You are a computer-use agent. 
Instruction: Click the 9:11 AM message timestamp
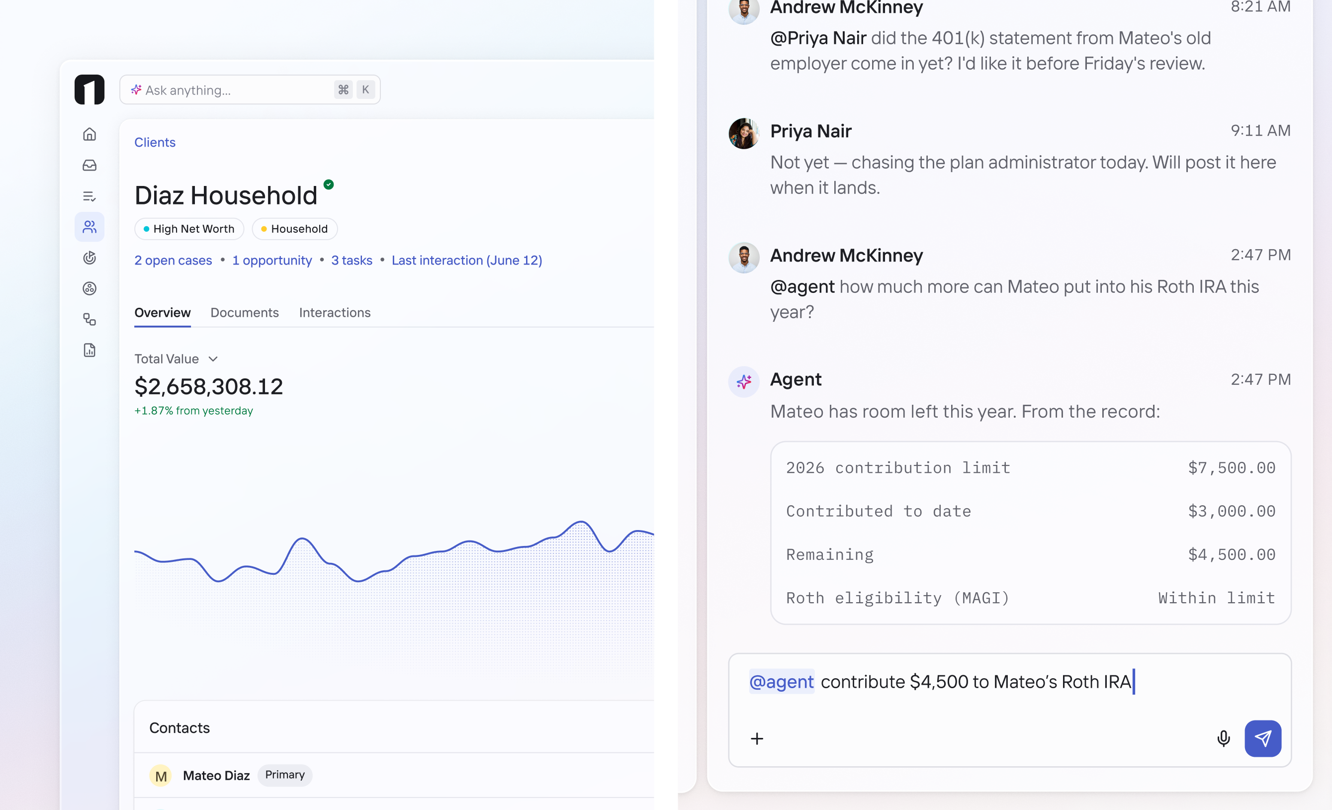click(x=1260, y=131)
